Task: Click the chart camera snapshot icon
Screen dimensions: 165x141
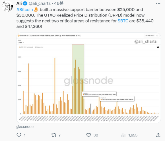Action: [158, 47]
